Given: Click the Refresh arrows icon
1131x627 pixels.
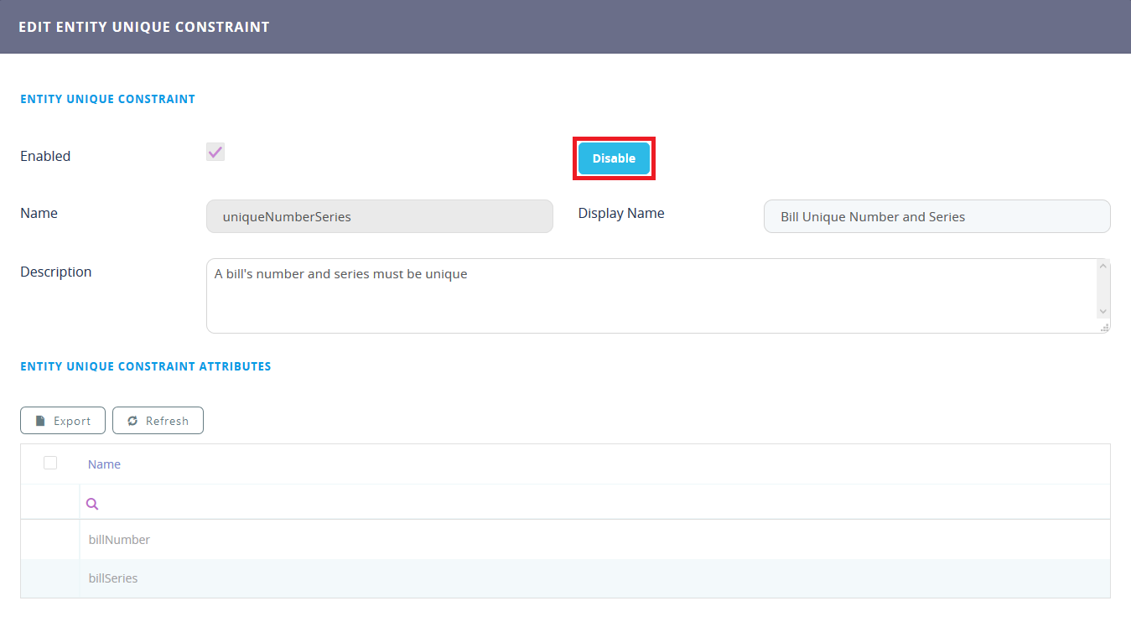Looking at the screenshot, I should tap(132, 421).
